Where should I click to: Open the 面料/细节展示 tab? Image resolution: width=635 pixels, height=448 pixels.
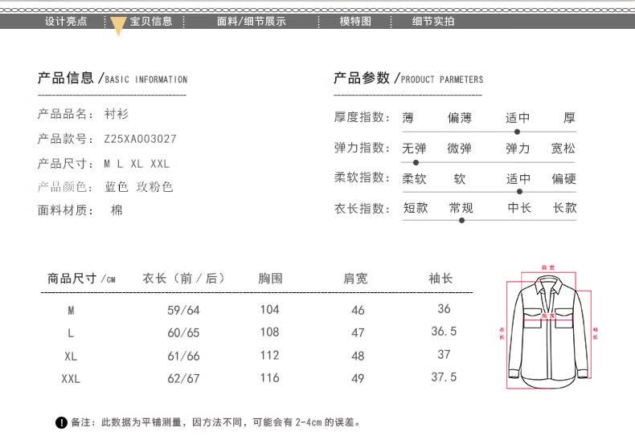pos(252,21)
